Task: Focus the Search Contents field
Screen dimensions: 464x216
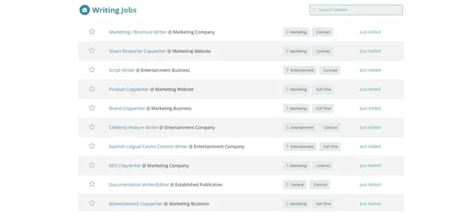Action: tap(356, 10)
